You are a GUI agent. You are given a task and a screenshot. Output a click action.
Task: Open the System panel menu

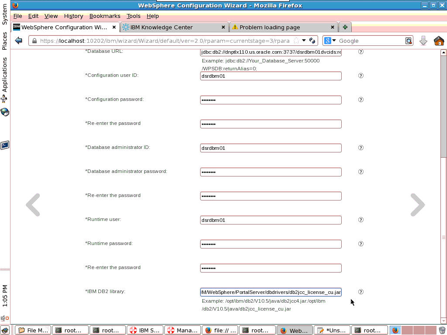[4, 14]
